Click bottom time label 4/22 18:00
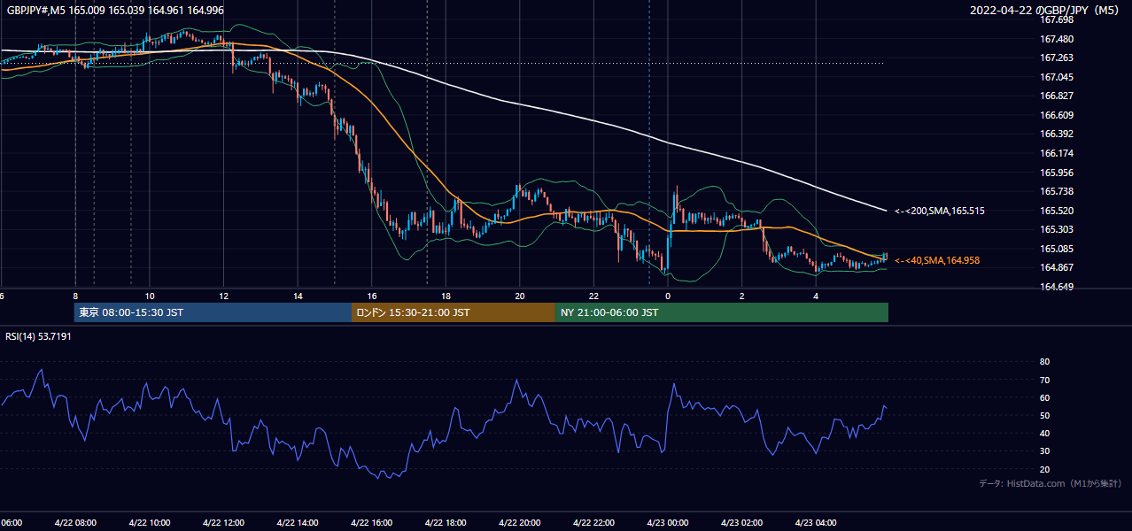This screenshot has width=1132, height=531. coord(446,522)
